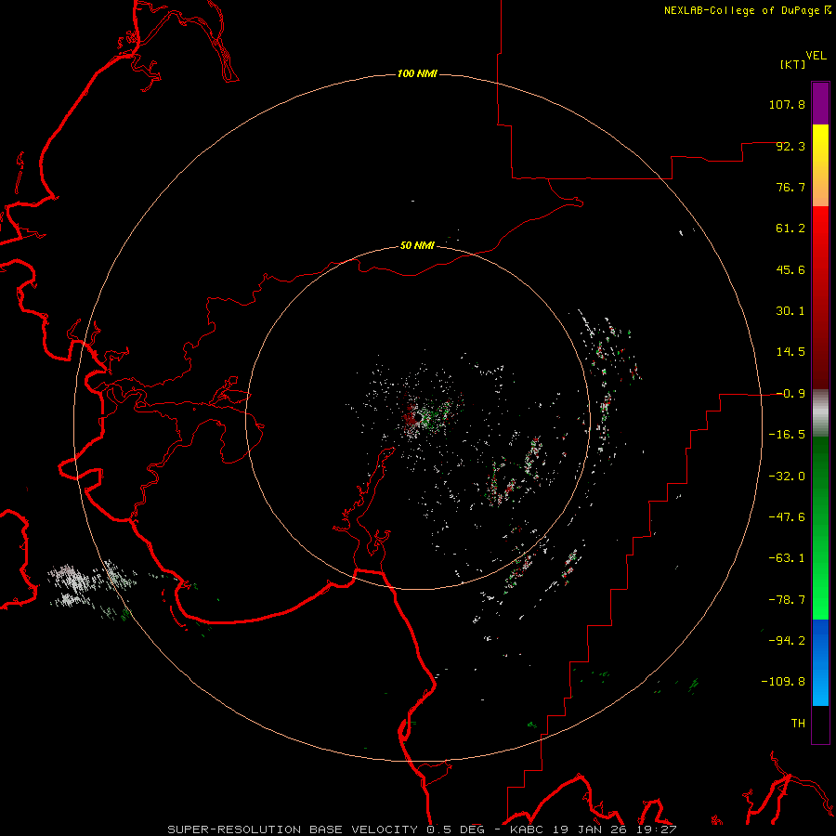Pick the gray near-zero segment of the color bar

[820, 412]
